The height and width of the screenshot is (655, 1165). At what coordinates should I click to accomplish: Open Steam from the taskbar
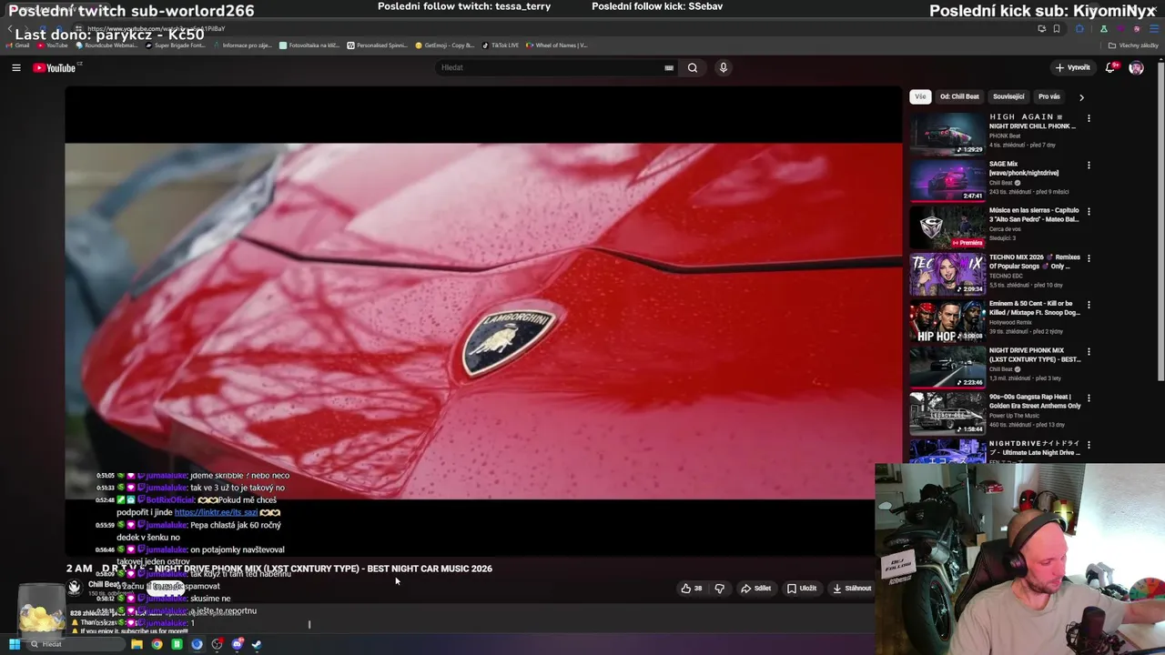[x=257, y=644]
